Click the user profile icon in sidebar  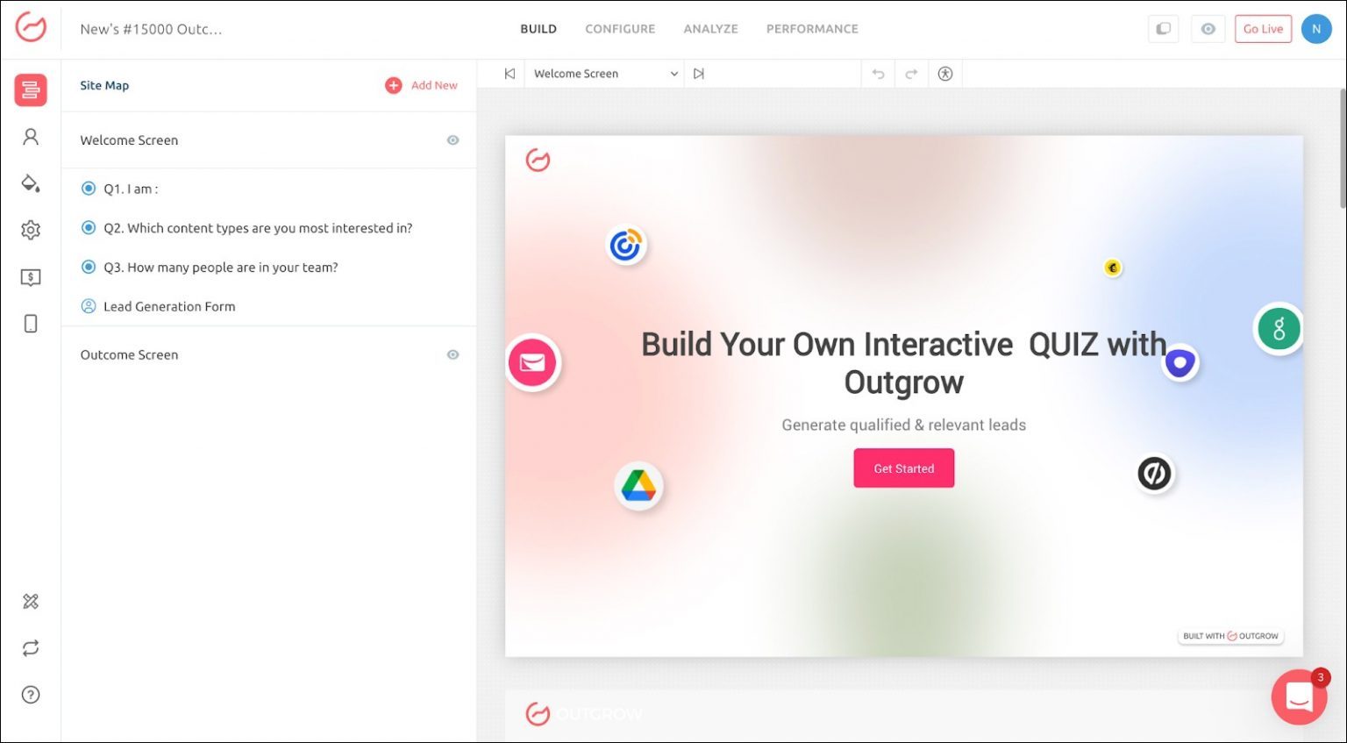tap(31, 137)
